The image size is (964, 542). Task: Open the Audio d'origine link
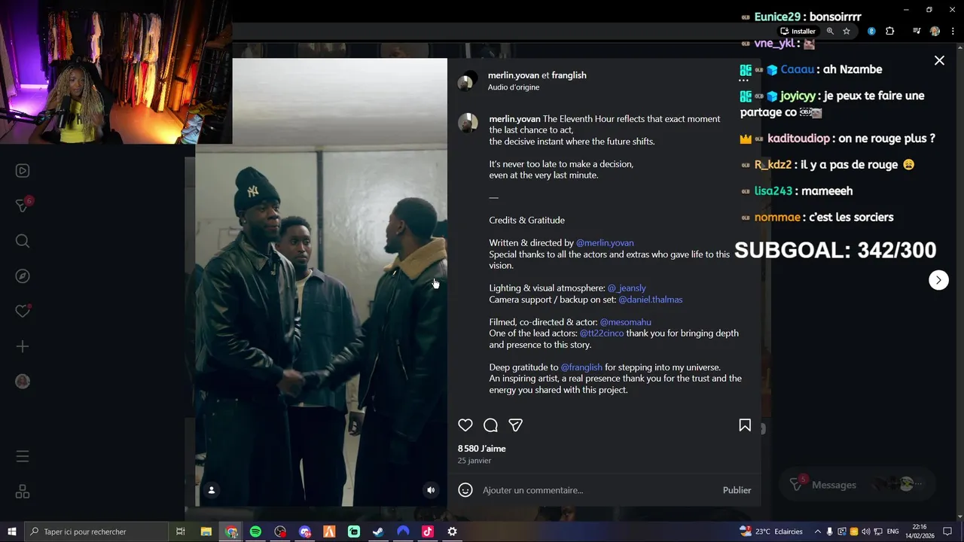click(x=514, y=87)
